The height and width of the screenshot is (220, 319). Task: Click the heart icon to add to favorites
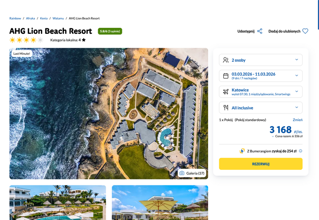305,31
